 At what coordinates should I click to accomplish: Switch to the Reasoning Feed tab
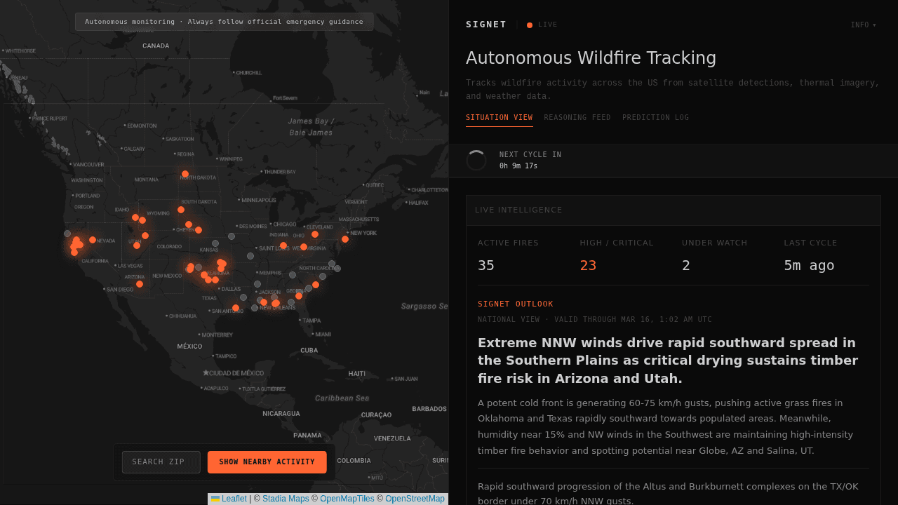tap(577, 118)
